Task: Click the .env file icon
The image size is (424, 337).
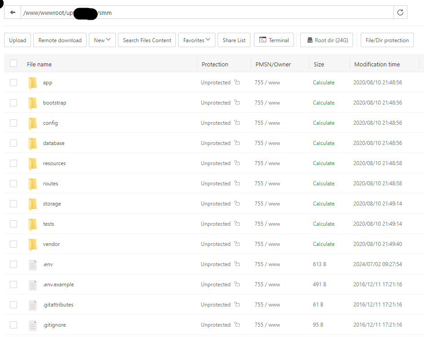Action: point(33,264)
